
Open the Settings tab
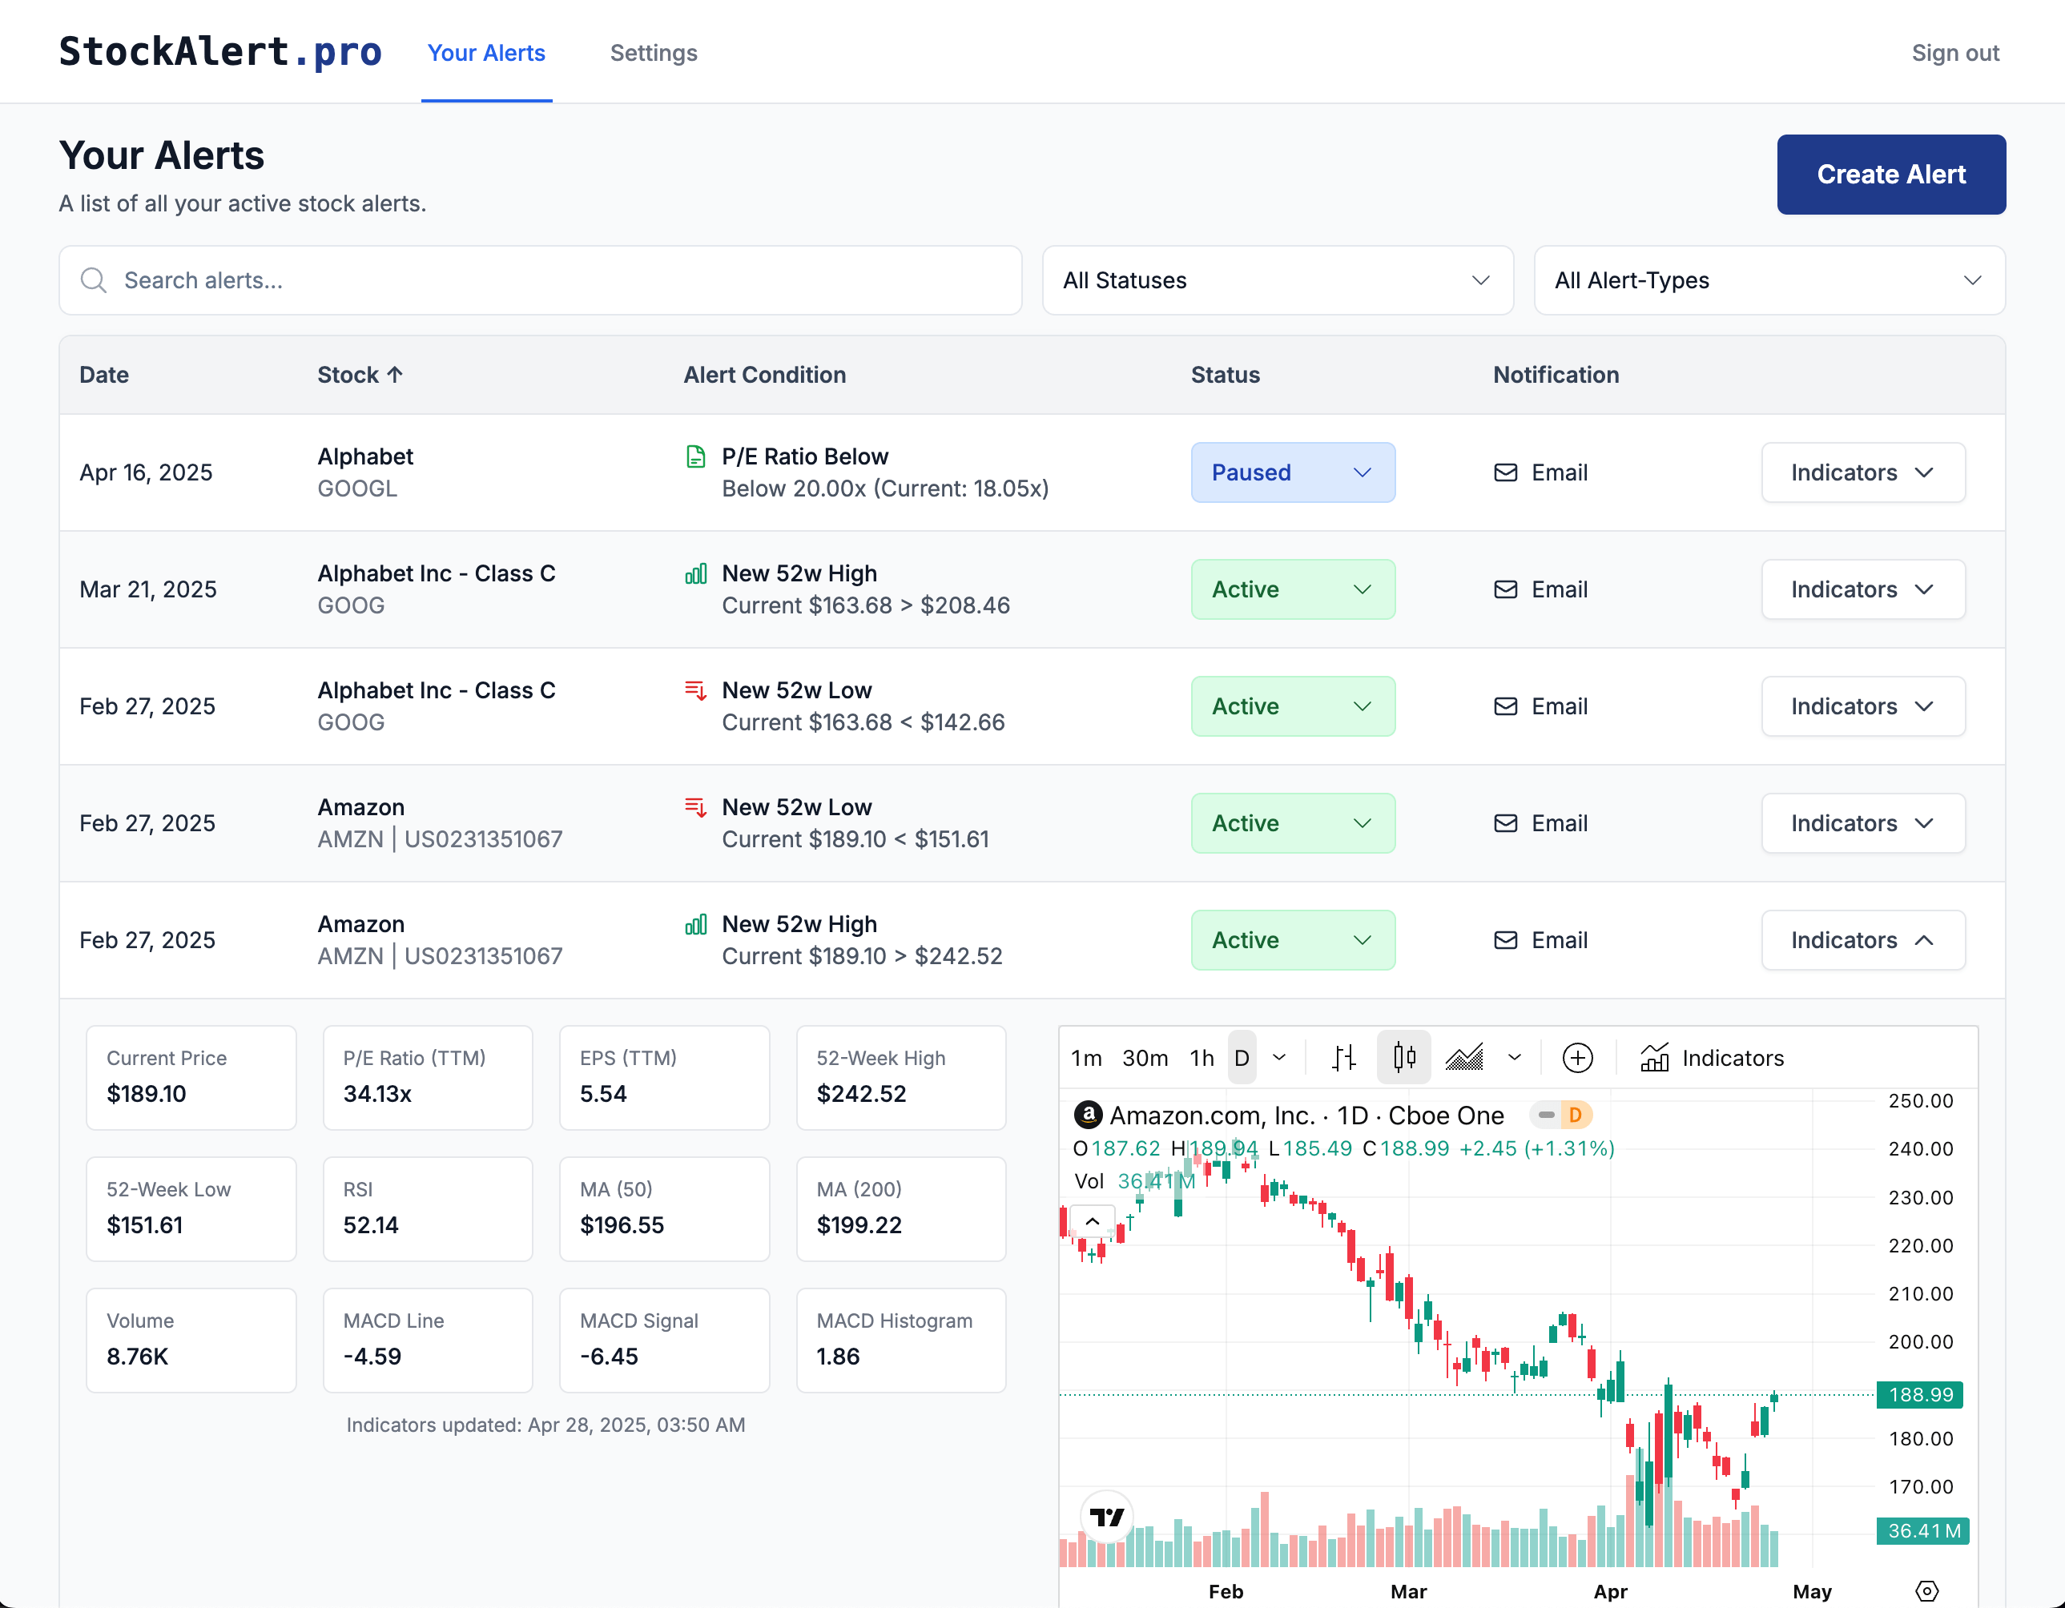pyautogui.click(x=654, y=53)
